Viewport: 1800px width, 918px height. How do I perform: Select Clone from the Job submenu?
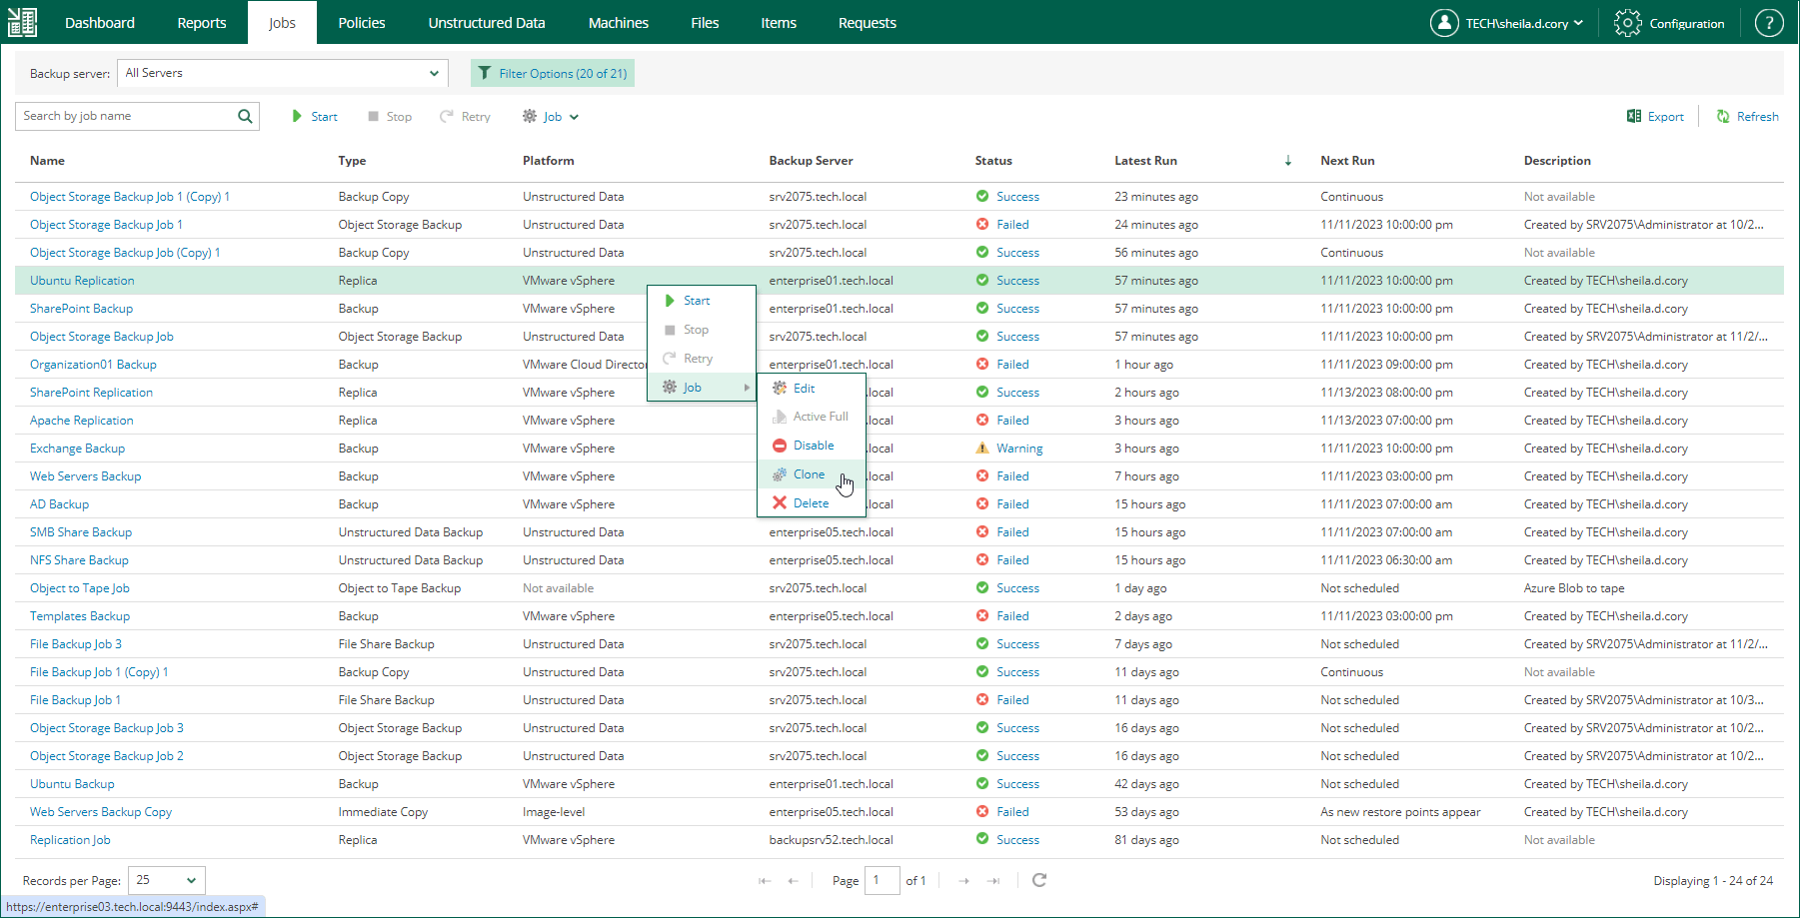tap(809, 473)
